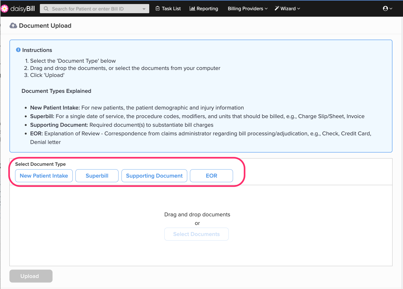Select Superbill document type
Screen dimensions: 403x289
tap(97, 176)
